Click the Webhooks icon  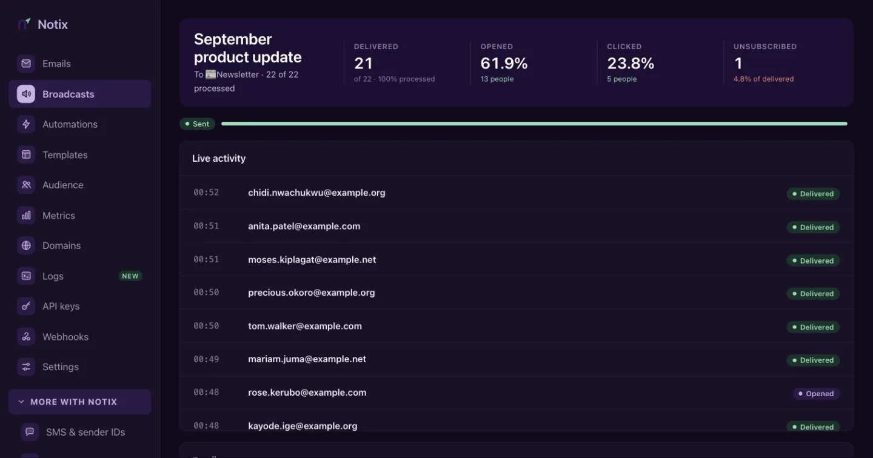point(26,336)
